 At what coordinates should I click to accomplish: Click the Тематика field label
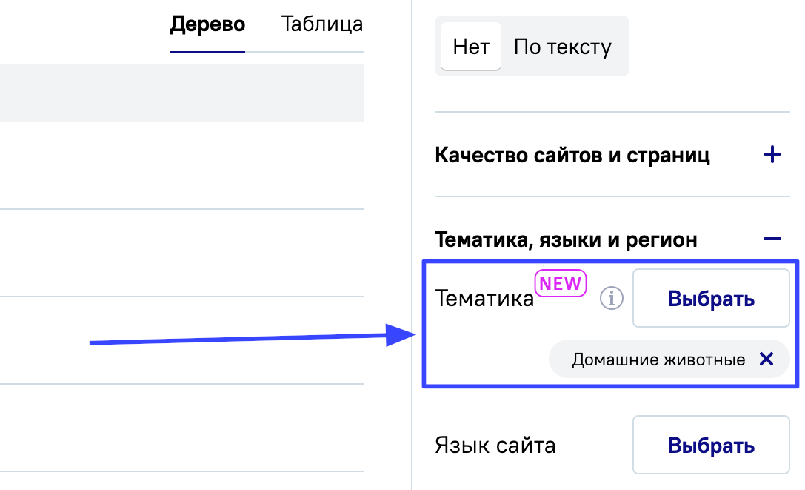point(484,299)
